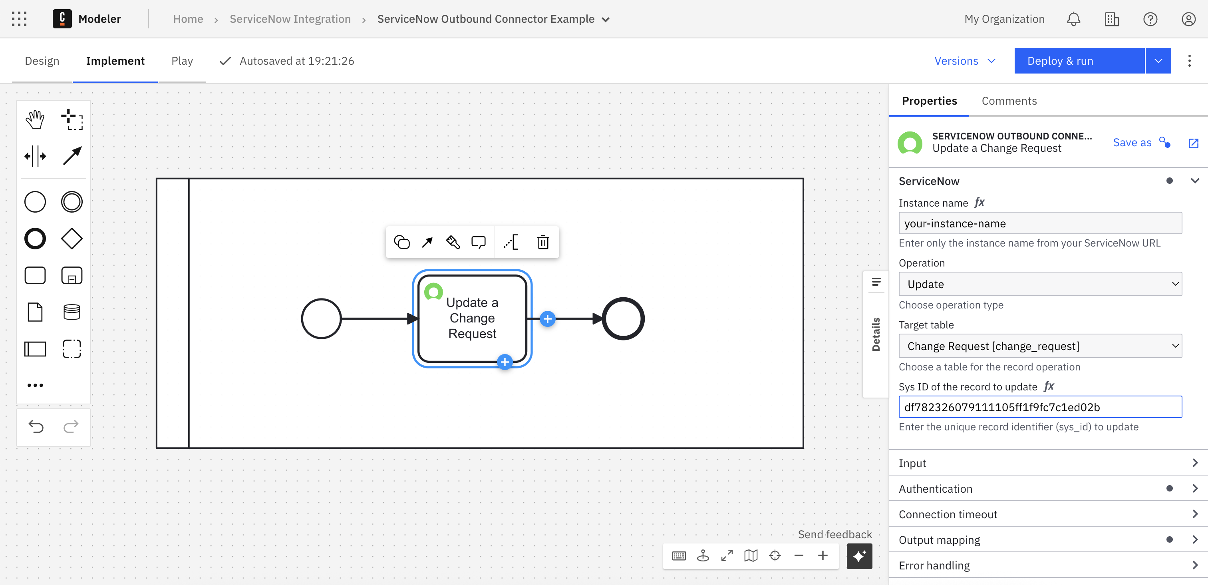Add a Gateway from the palette
Image resolution: width=1208 pixels, height=585 pixels.
point(72,239)
